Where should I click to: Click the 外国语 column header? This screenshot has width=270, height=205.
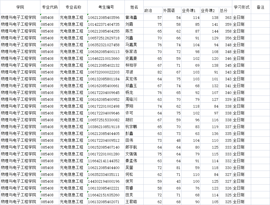point(172,10)
